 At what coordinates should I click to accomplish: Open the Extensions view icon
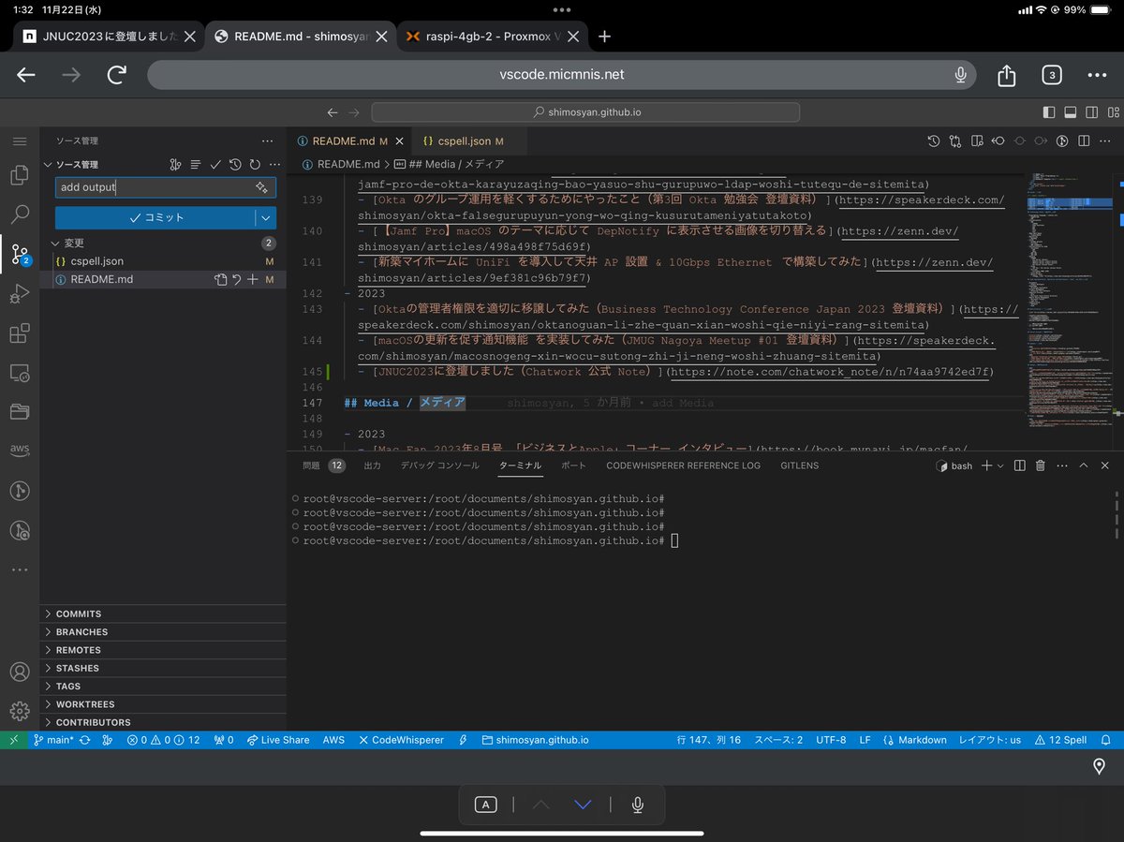(x=19, y=333)
